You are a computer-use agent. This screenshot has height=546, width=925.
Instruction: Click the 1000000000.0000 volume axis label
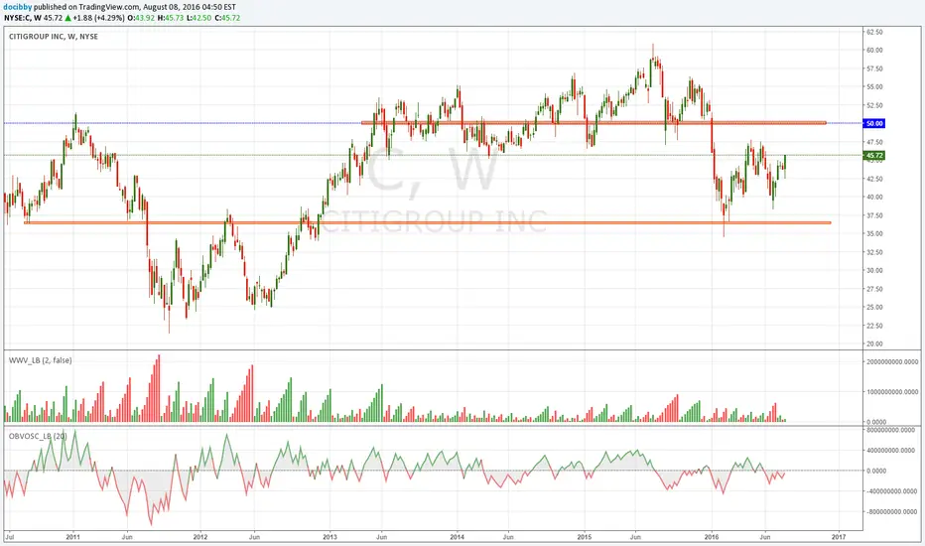[892, 391]
